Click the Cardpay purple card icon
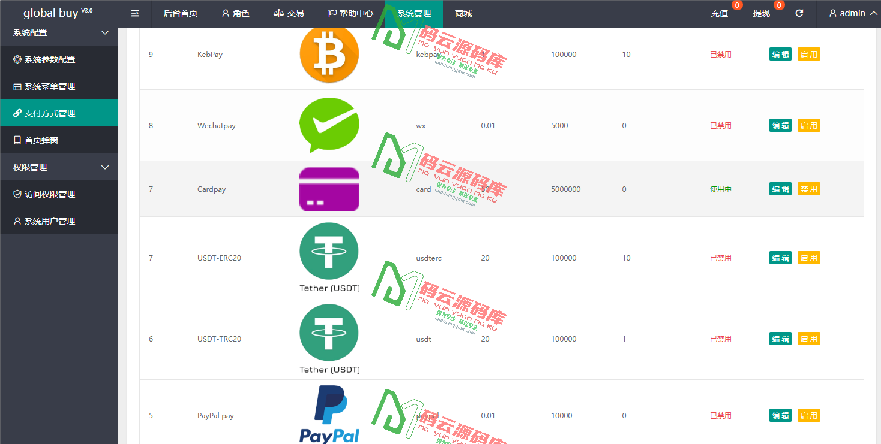The width and height of the screenshot is (881, 444). click(x=329, y=189)
